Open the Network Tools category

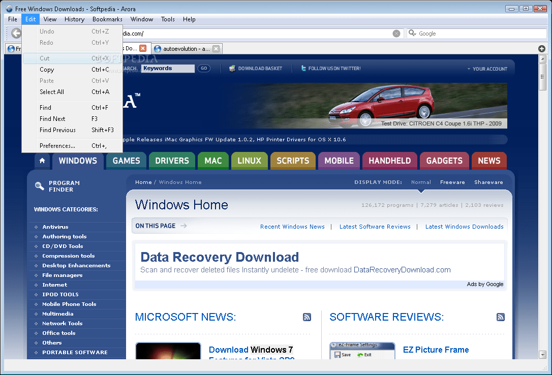point(63,324)
